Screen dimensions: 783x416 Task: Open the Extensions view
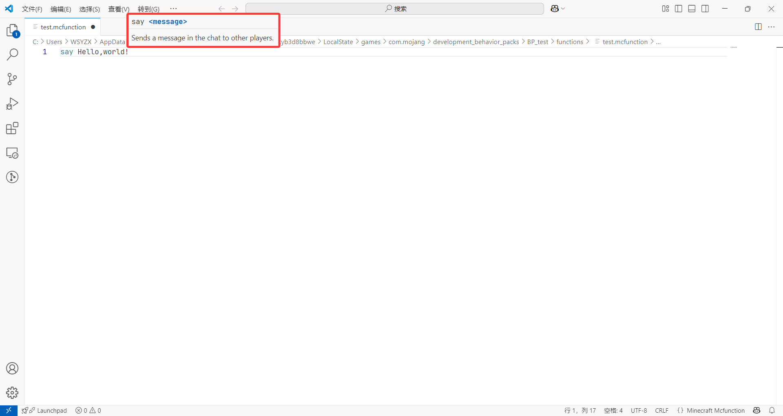click(12, 128)
